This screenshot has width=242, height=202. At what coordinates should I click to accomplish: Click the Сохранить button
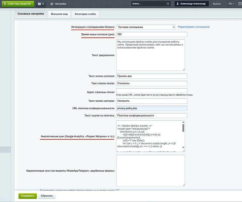28,196
